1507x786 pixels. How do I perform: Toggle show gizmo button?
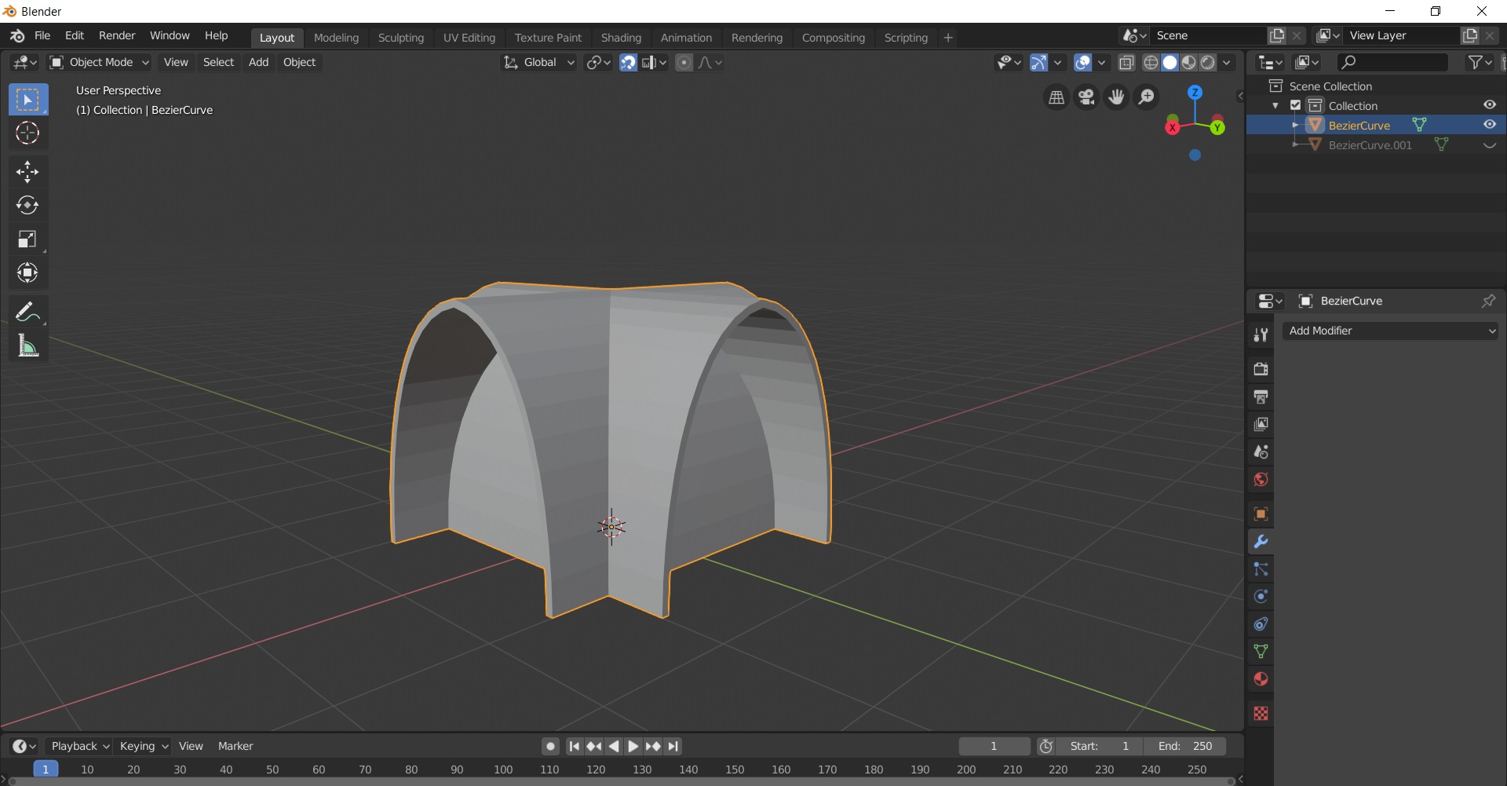click(x=1038, y=62)
